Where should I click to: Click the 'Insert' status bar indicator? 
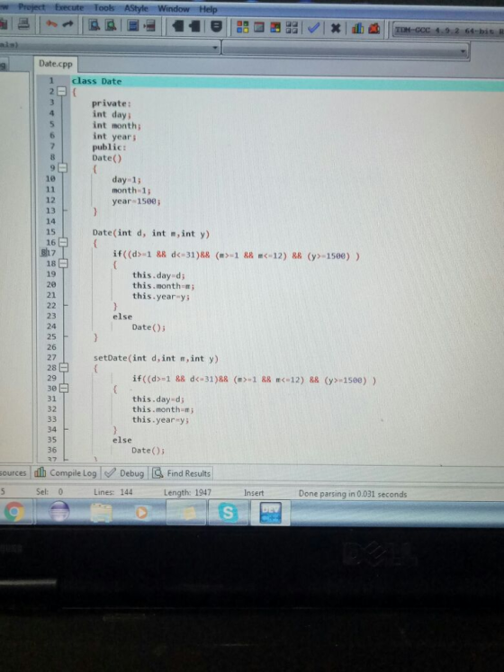tap(254, 493)
